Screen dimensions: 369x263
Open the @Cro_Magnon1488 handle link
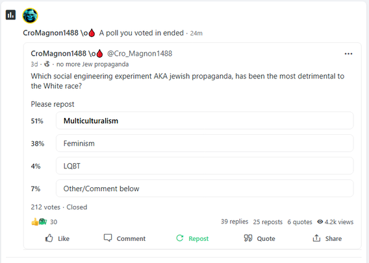[x=140, y=54]
